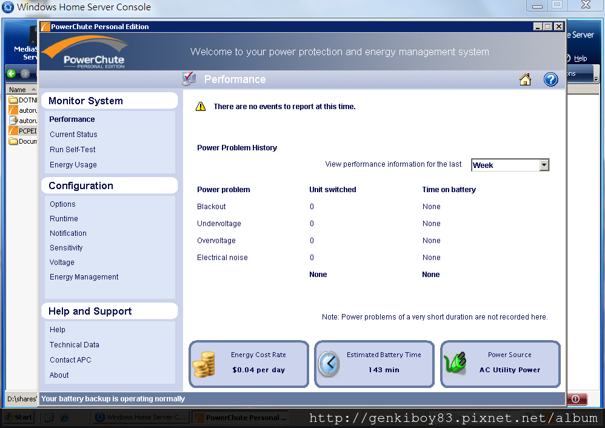Click the Power Problem History heading
The image size is (605, 428).
(237, 148)
